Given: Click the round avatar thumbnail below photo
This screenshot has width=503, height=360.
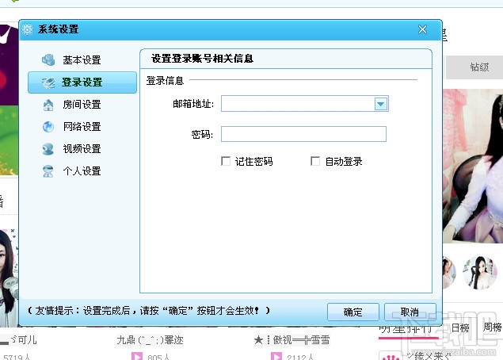Looking at the screenshot, I should (x=480, y=272).
